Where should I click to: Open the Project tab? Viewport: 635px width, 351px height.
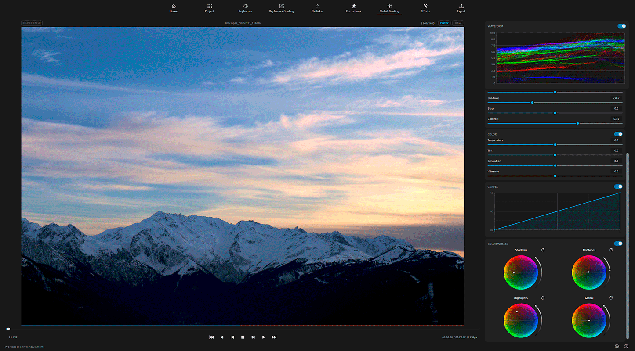click(x=209, y=8)
